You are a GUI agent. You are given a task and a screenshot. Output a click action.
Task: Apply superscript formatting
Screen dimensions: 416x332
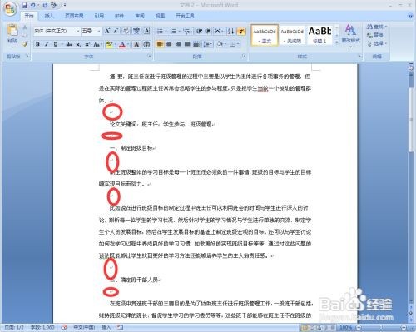(x=87, y=44)
